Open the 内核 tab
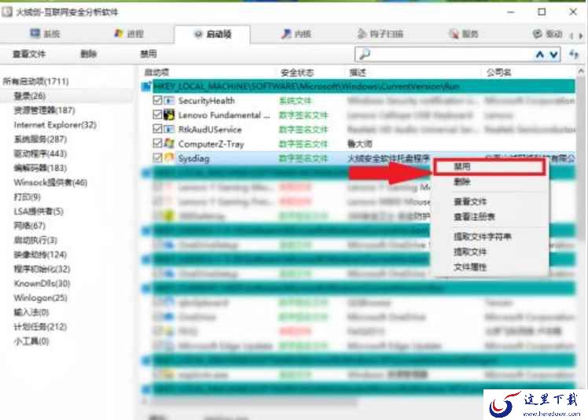The height and width of the screenshot is (420, 588). pyautogui.click(x=296, y=34)
